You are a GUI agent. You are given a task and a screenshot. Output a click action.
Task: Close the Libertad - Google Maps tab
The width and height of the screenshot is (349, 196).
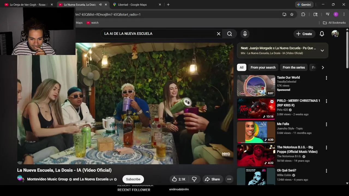click(160, 5)
